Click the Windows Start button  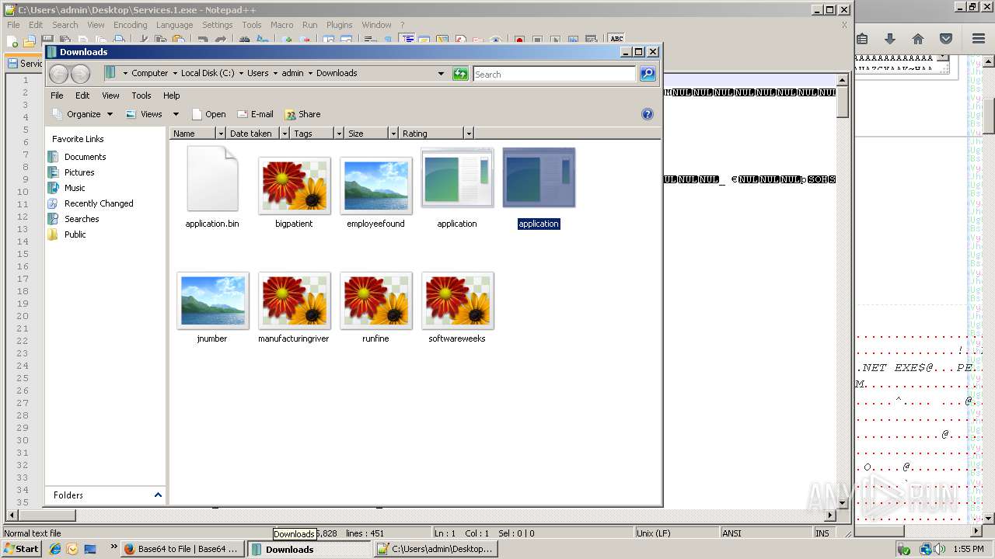point(21,549)
